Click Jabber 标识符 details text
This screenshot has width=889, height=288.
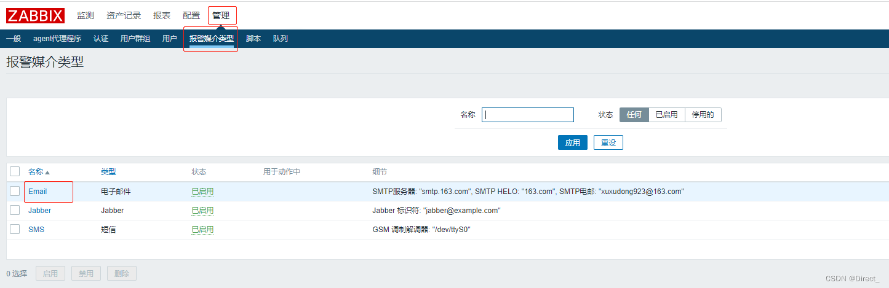[x=436, y=211]
